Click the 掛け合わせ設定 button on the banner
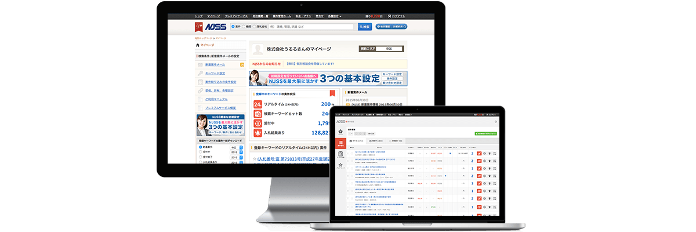Screen dimensions: 696x232 391,83
